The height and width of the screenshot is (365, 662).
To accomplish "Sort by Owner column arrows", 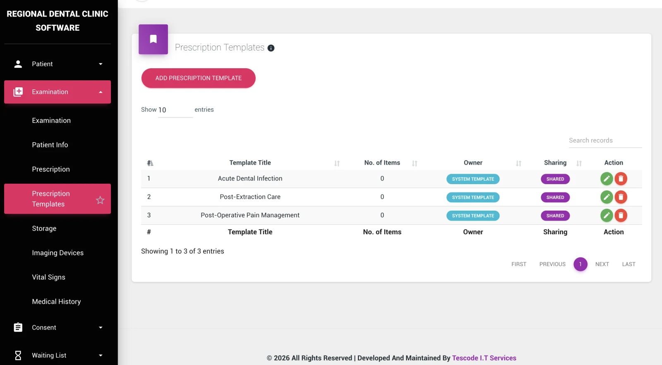I will point(518,163).
